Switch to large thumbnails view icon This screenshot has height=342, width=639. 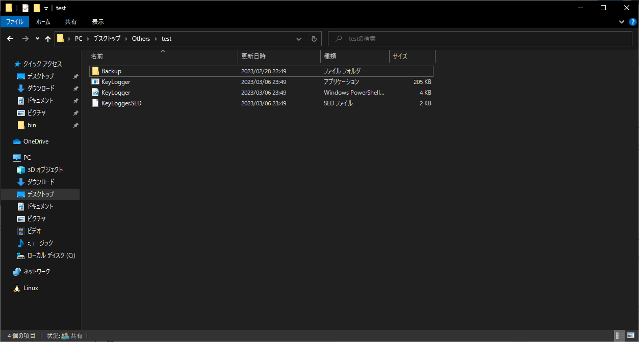coord(631,336)
